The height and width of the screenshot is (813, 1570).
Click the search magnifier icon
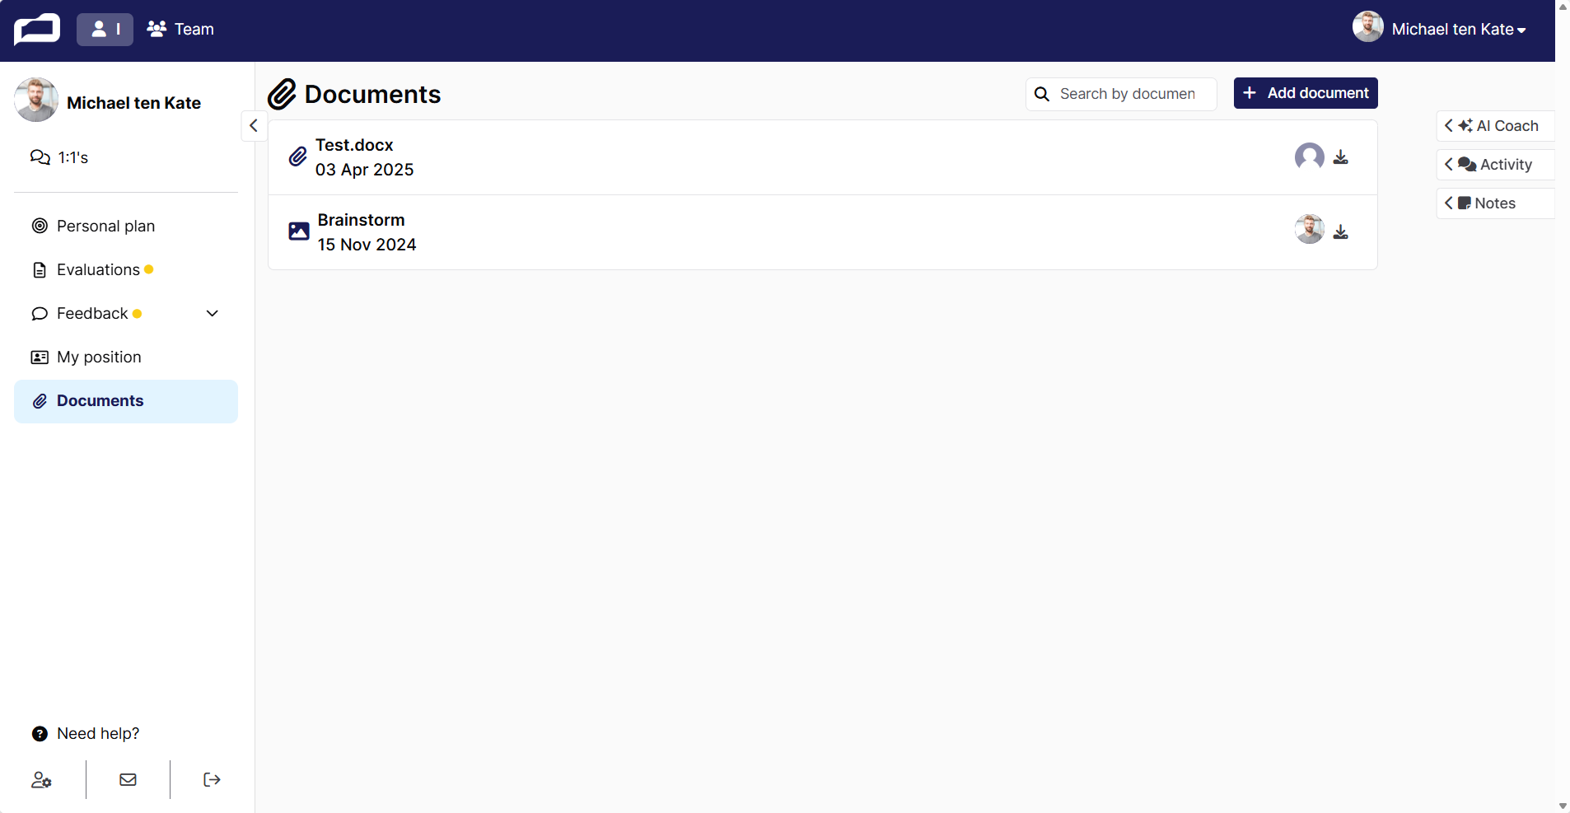[x=1042, y=94]
